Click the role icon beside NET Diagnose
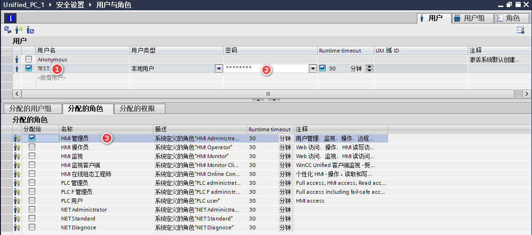532x235 pixels. 17,227
